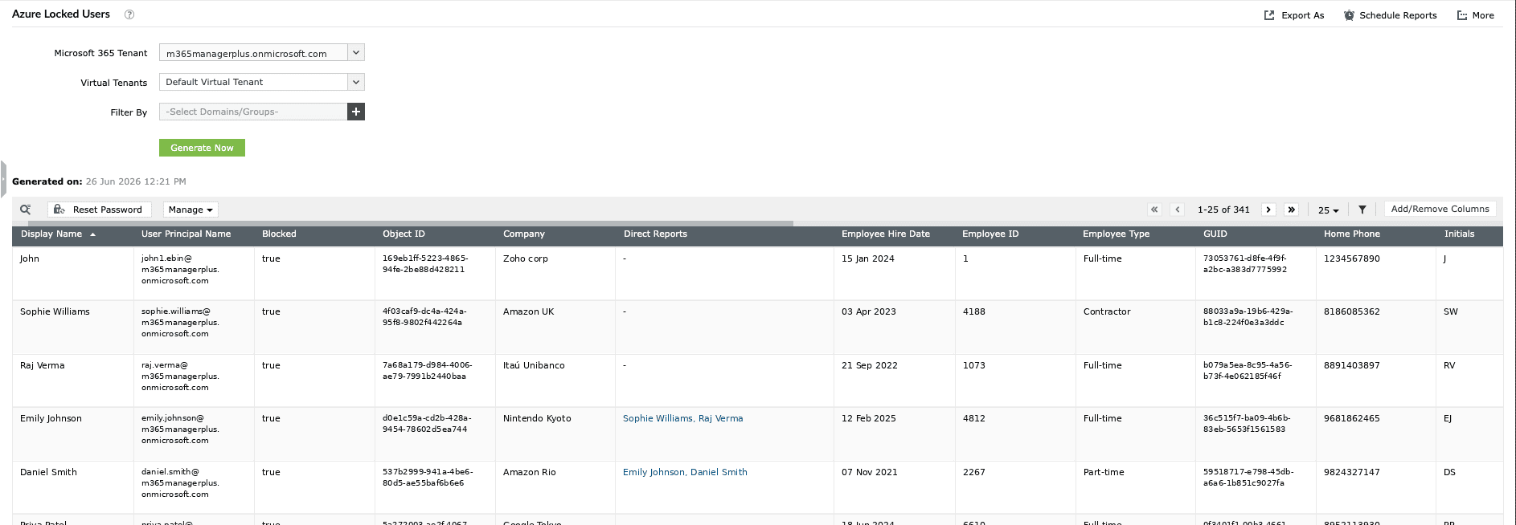
Task: Click the home phone '1234567890'
Action: coord(1352,258)
